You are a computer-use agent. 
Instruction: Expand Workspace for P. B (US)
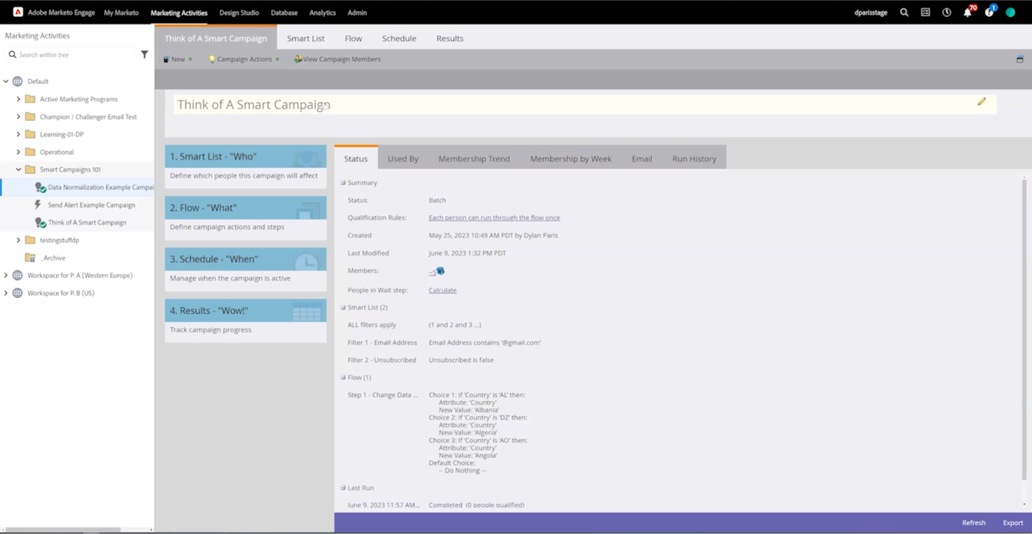click(6, 293)
